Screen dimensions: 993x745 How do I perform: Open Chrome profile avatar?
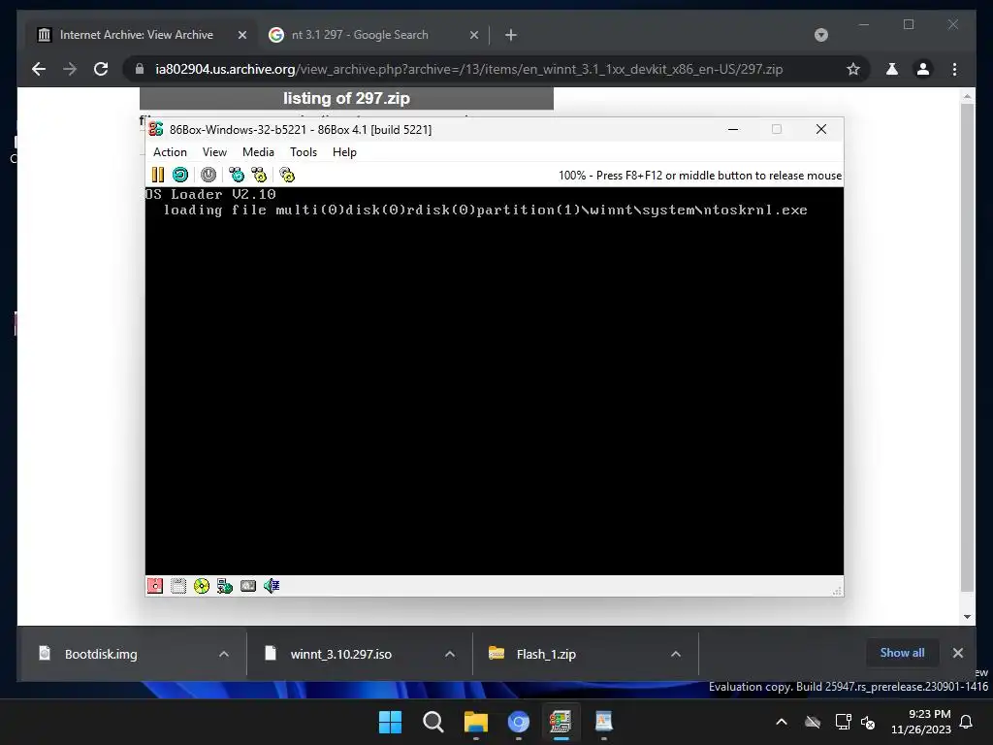tap(923, 69)
